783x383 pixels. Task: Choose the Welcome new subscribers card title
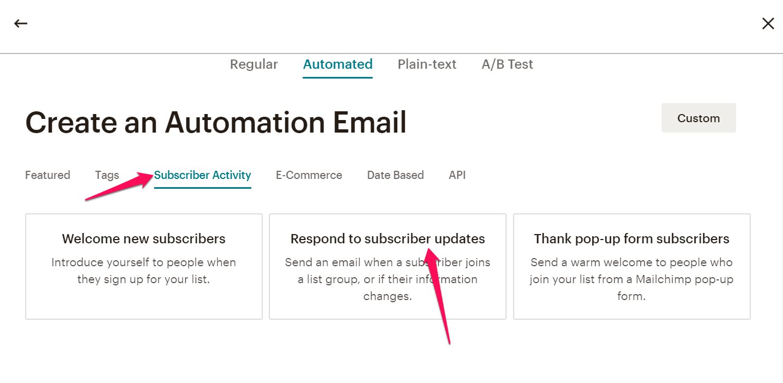[144, 239]
